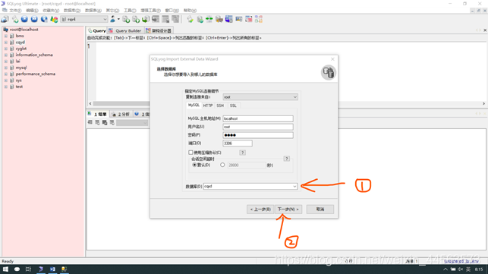The image size is (488, 274).
Task: Expand the mysql database node
Action: click(x=5, y=68)
